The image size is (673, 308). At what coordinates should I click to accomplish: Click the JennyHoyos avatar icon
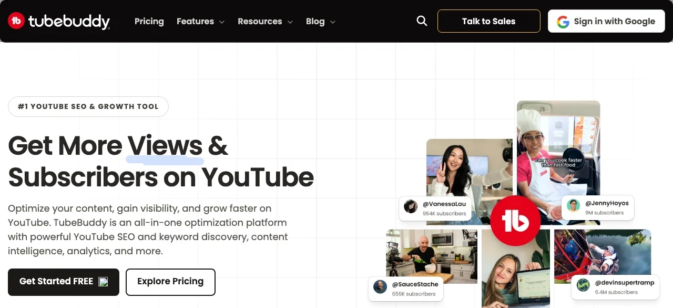pyautogui.click(x=574, y=205)
